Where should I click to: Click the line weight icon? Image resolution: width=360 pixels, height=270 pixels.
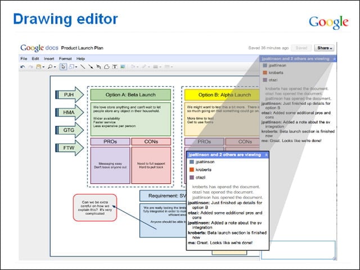[x=155, y=67]
